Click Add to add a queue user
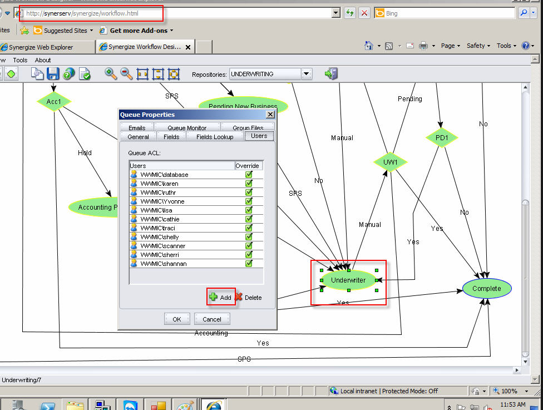Viewport: 543px width, 410px height. [220, 297]
